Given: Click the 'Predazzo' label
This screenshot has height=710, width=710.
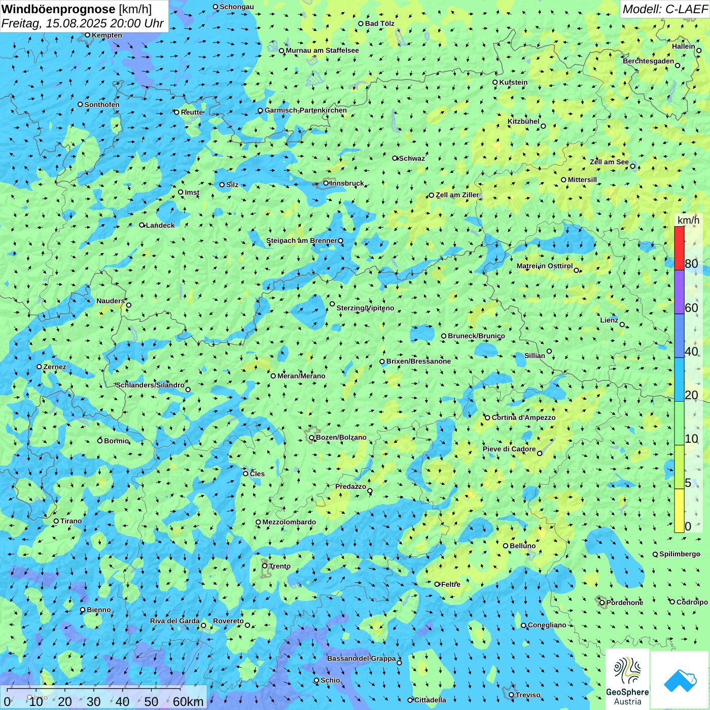Looking at the screenshot, I should (x=350, y=486).
